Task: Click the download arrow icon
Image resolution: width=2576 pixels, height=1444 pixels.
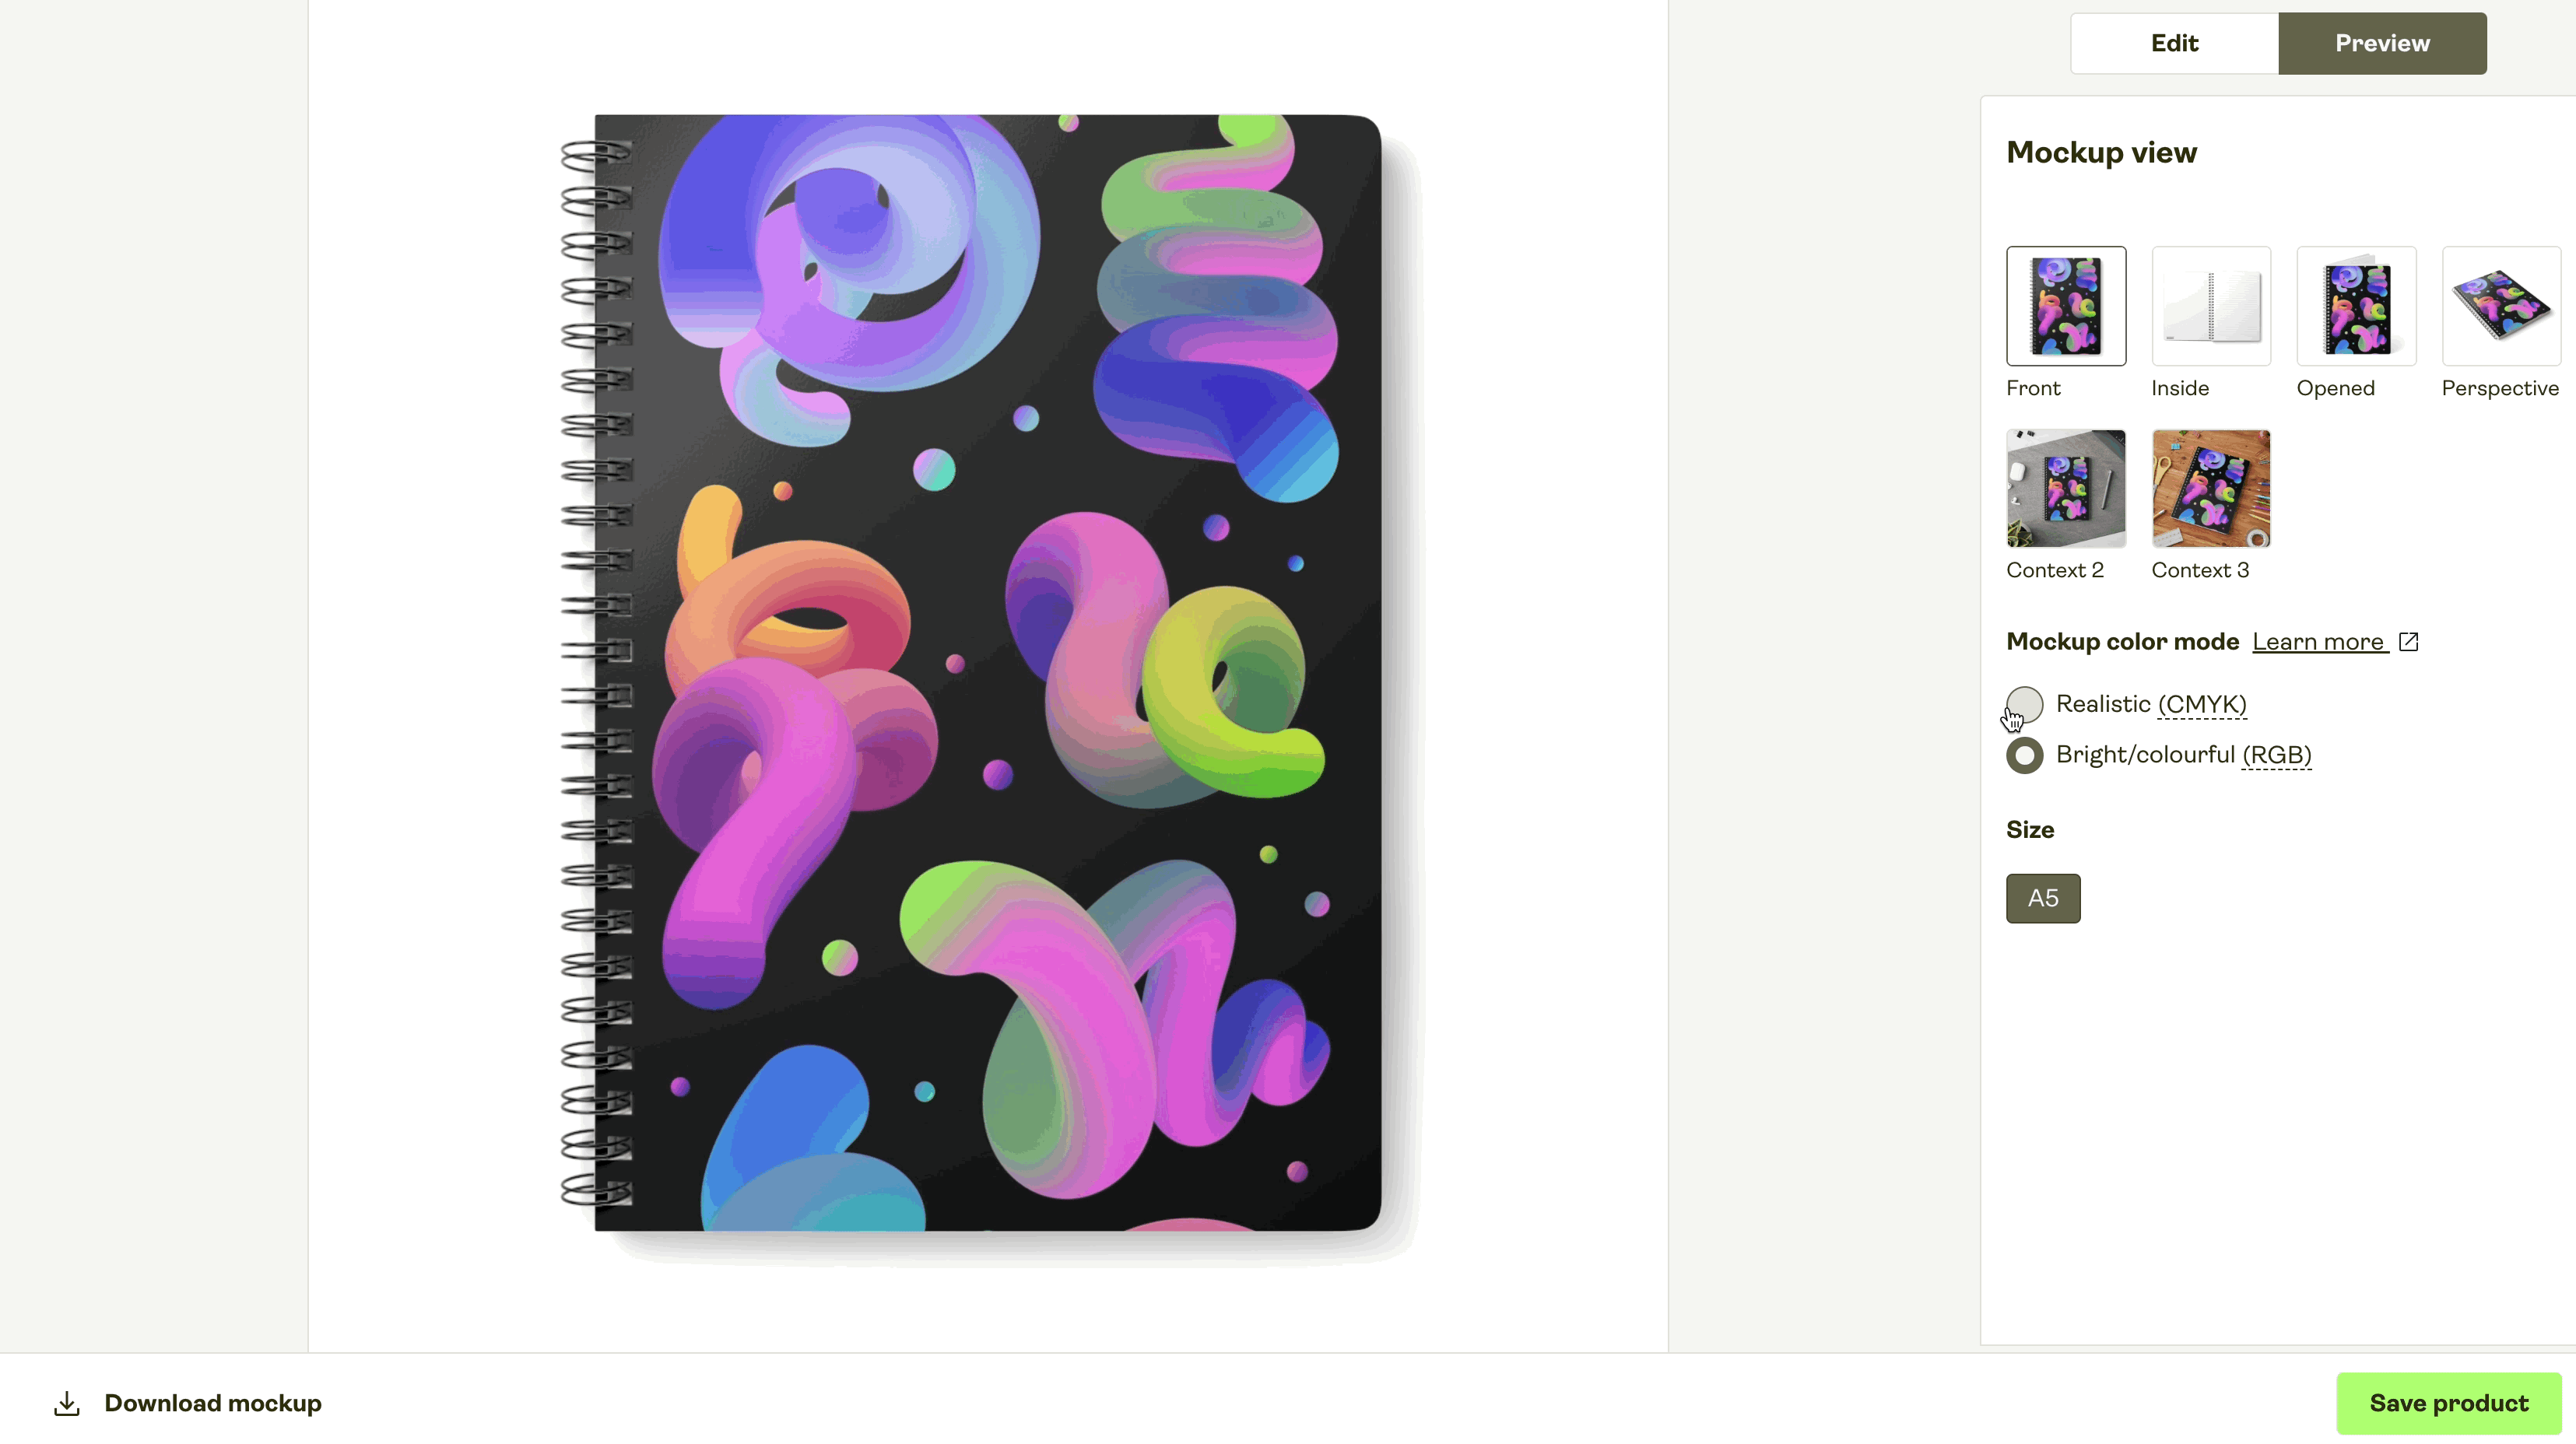Action: tap(67, 1403)
